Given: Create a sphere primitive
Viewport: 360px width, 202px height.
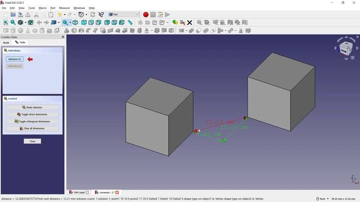Looking at the screenshot, I should [x=20, y=30].
